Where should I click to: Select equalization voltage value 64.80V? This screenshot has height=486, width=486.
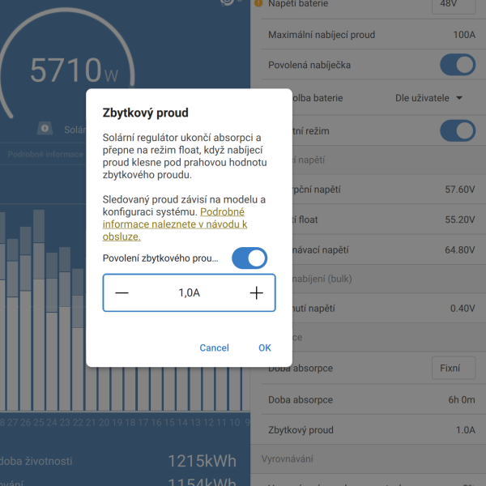(x=459, y=249)
